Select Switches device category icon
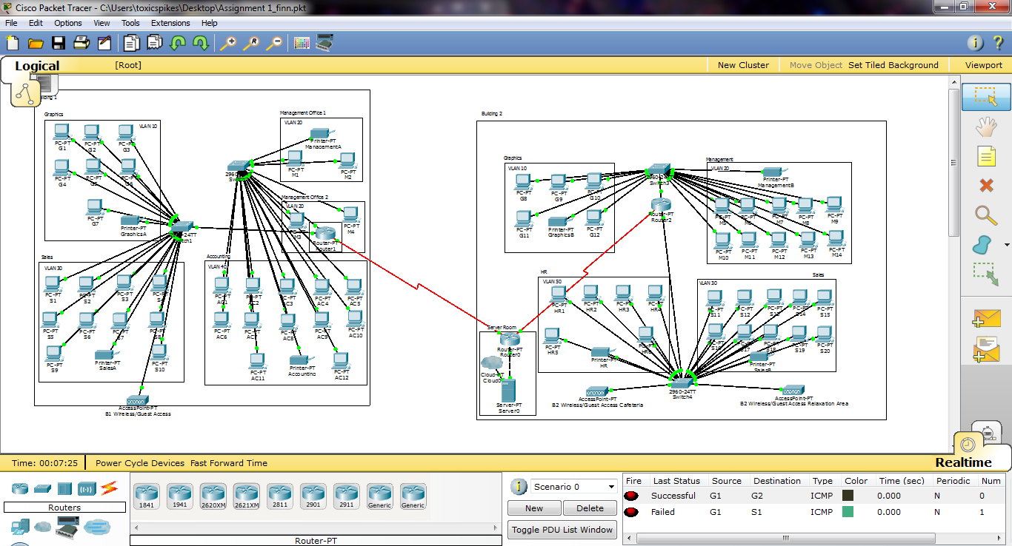1012x546 pixels. coord(42,488)
